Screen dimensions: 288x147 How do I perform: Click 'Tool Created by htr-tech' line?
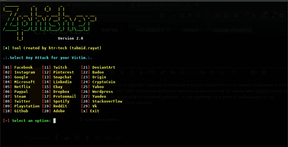[52, 48]
